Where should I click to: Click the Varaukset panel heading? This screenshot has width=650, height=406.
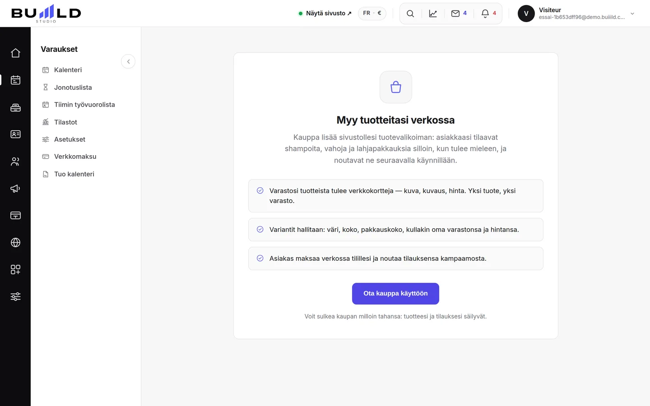pyautogui.click(x=59, y=49)
